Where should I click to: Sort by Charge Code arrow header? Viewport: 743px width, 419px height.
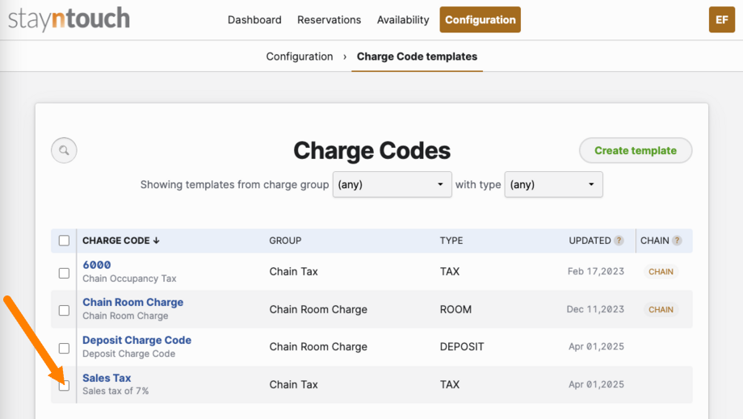click(121, 241)
